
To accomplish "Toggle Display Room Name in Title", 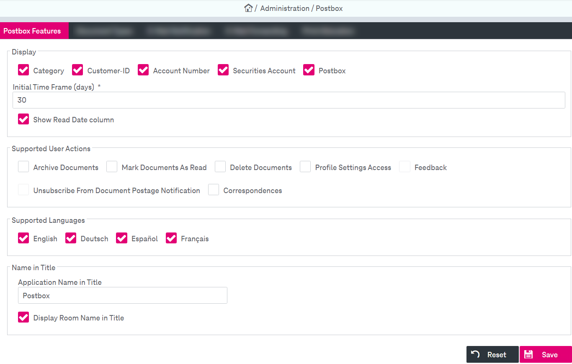I will tap(23, 318).
